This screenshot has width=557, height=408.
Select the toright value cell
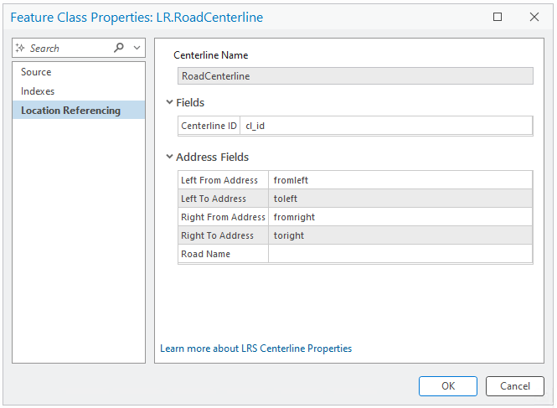tap(400, 235)
